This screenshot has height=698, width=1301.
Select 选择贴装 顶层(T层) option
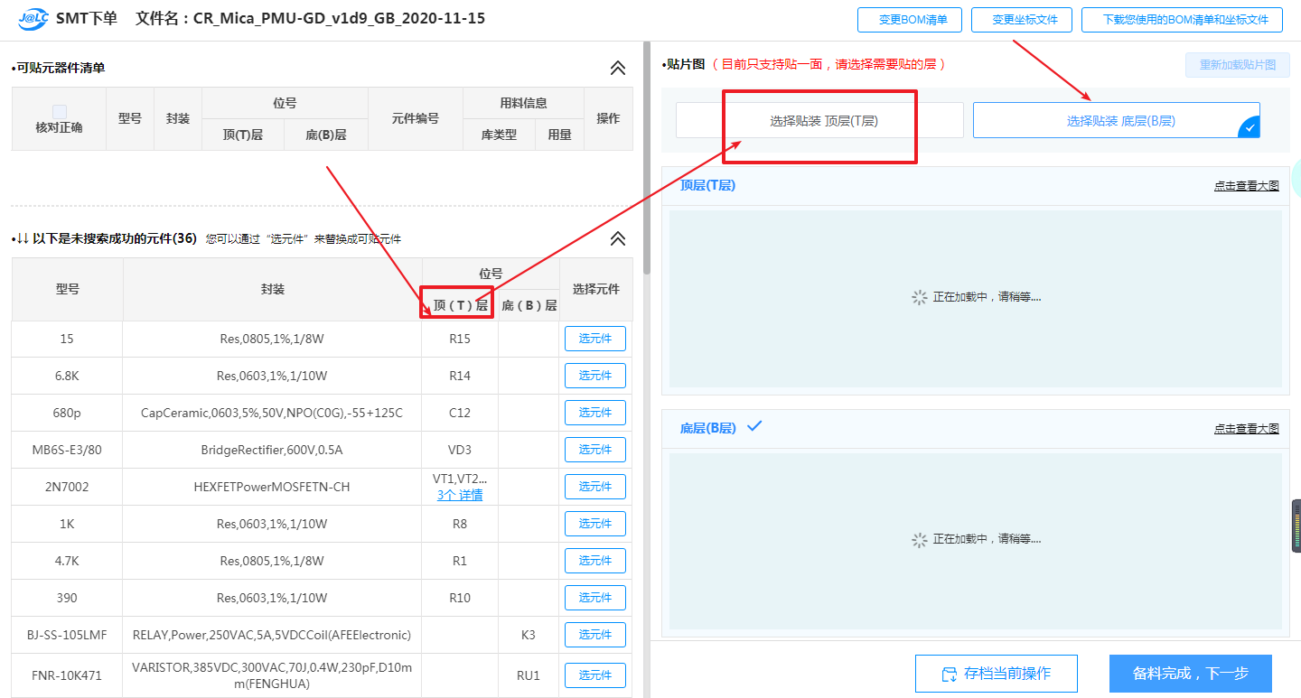pos(819,120)
